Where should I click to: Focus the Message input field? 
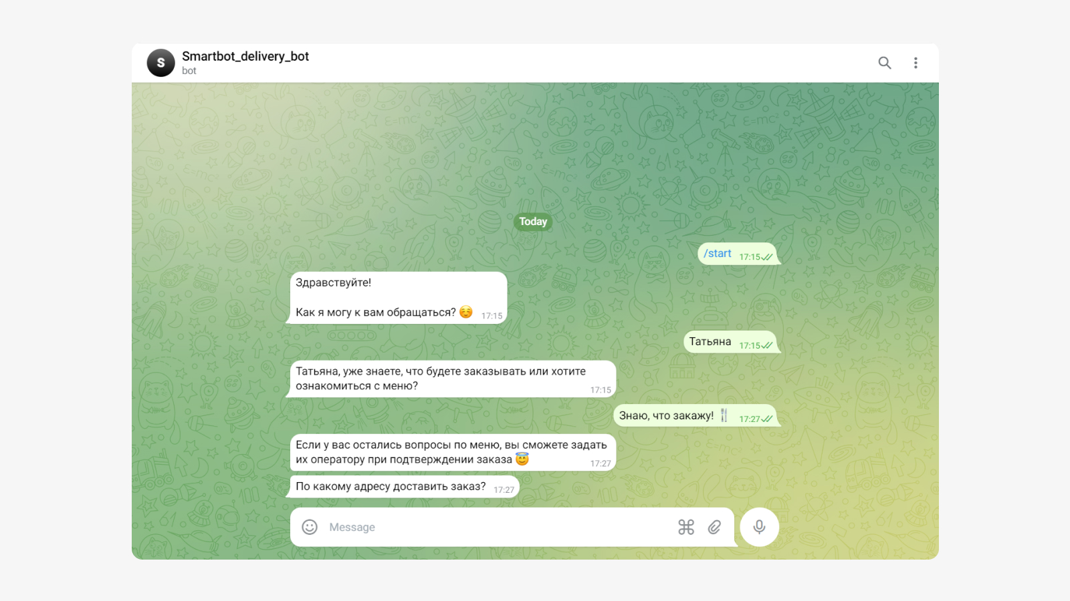click(498, 527)
